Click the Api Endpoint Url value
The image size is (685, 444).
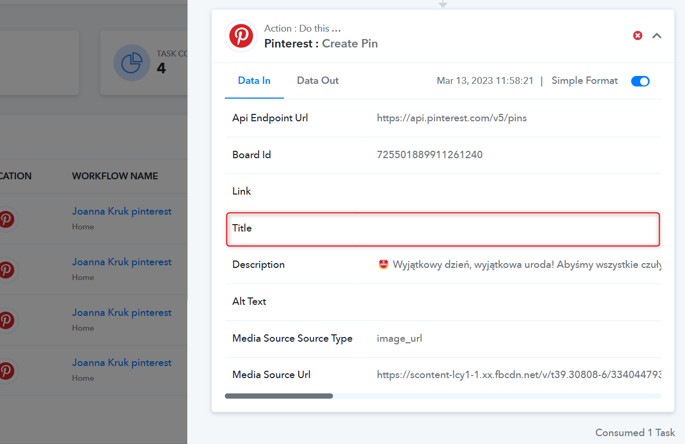[452, 118]
